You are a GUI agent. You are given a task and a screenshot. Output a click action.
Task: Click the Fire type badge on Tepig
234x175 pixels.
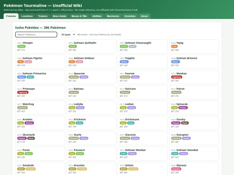tap(174, 46)
